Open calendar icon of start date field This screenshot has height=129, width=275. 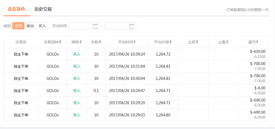[x=95, y=26]
